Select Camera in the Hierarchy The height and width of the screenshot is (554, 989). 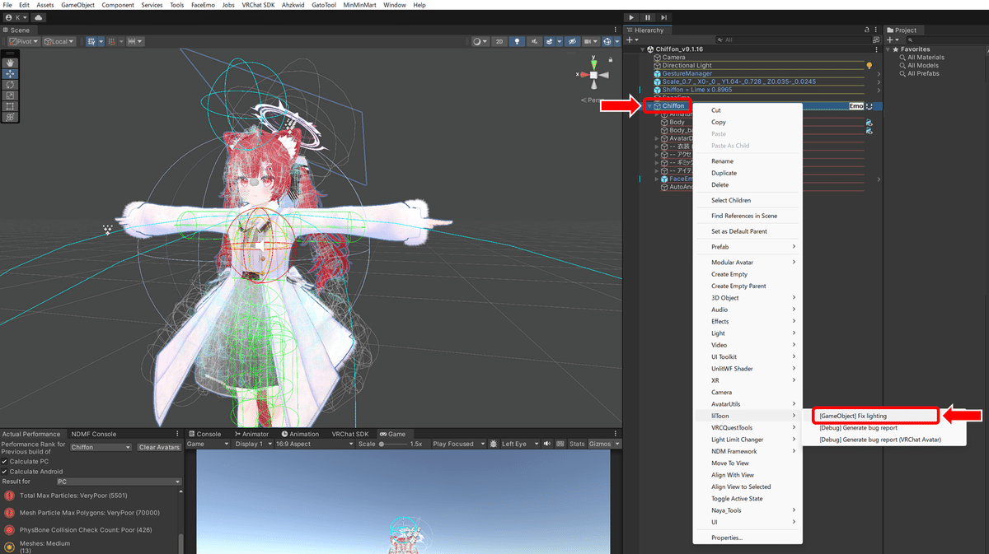673,58
